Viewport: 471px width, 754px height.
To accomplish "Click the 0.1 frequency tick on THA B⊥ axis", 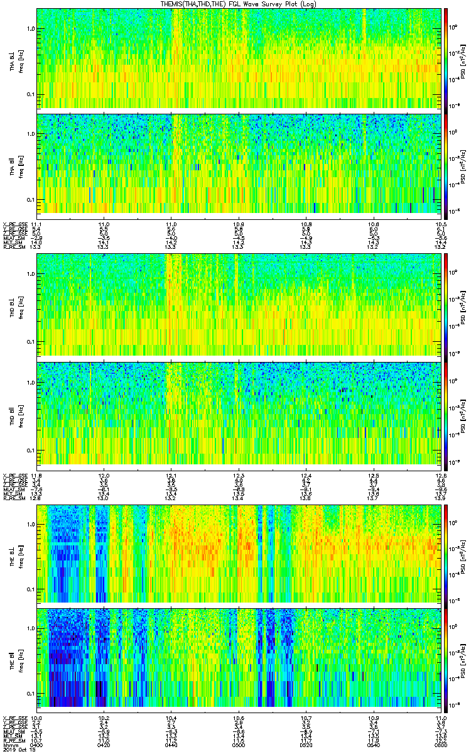I will 30,95.
